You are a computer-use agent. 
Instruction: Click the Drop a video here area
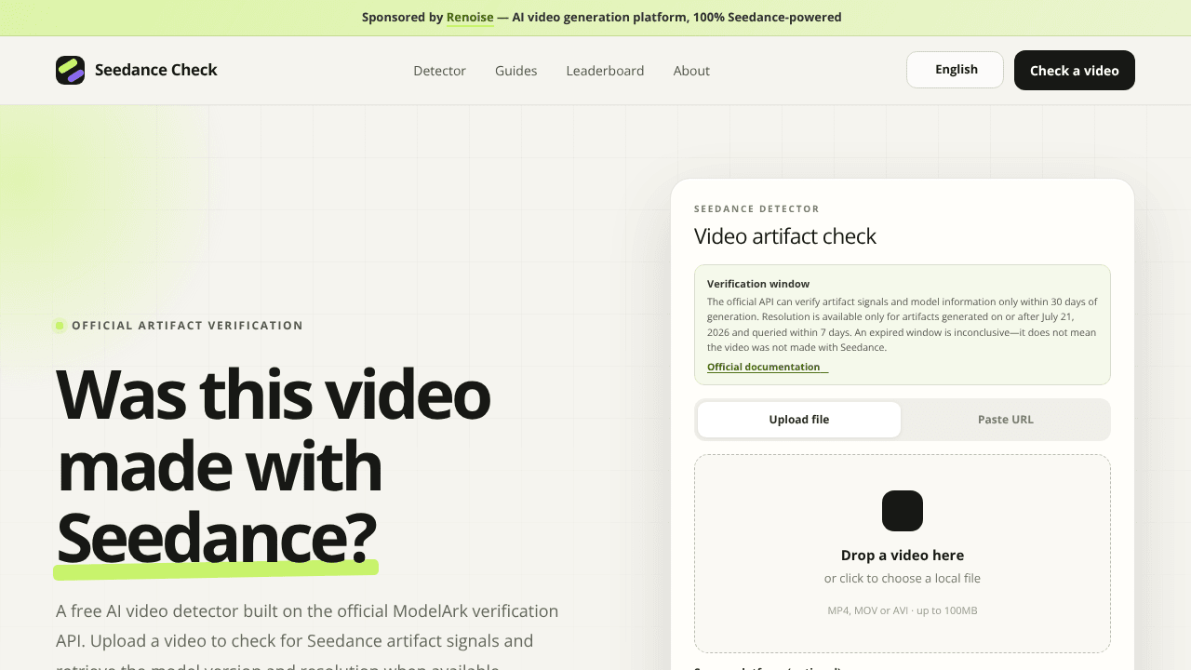click(903, 554)
